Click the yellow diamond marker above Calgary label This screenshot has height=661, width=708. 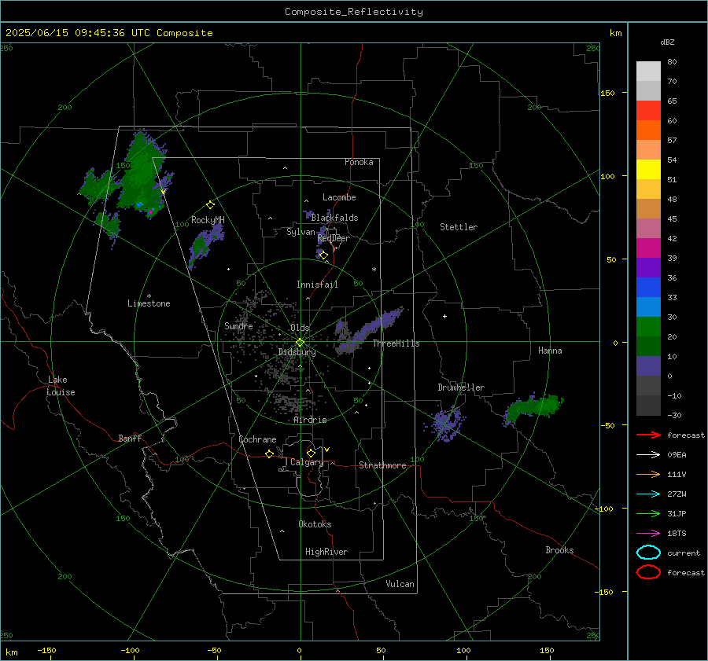pos(311,453)
